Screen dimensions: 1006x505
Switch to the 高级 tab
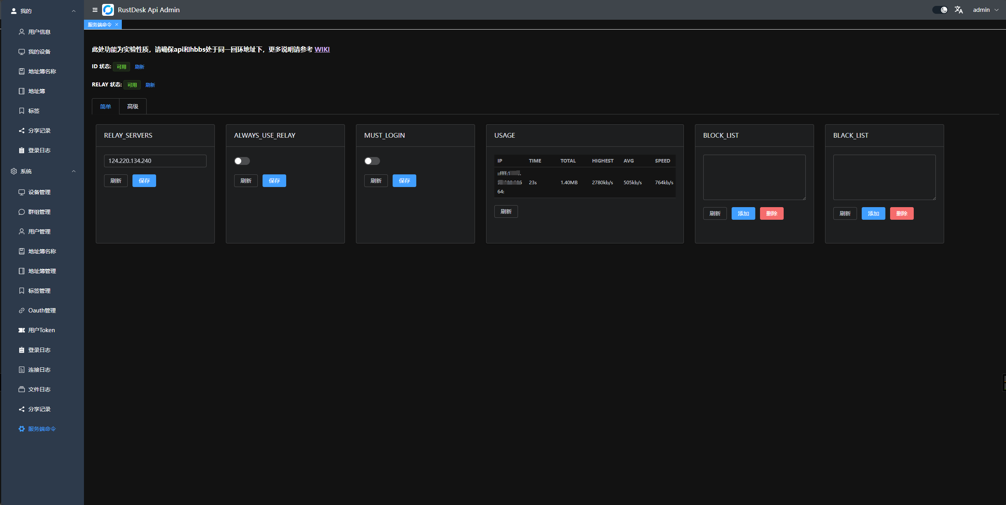133,106
